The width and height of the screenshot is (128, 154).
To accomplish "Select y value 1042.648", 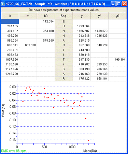I will click(83, 36).
